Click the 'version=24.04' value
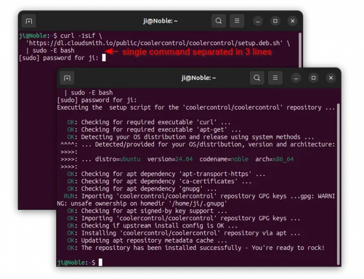 pos(170,160)
